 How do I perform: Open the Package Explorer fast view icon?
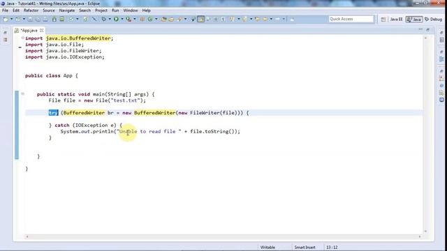5,40
